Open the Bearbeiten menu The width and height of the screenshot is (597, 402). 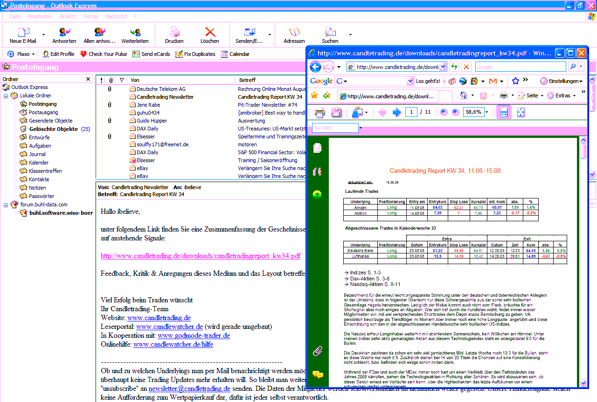pyautogui.click(x=40, y=16)
